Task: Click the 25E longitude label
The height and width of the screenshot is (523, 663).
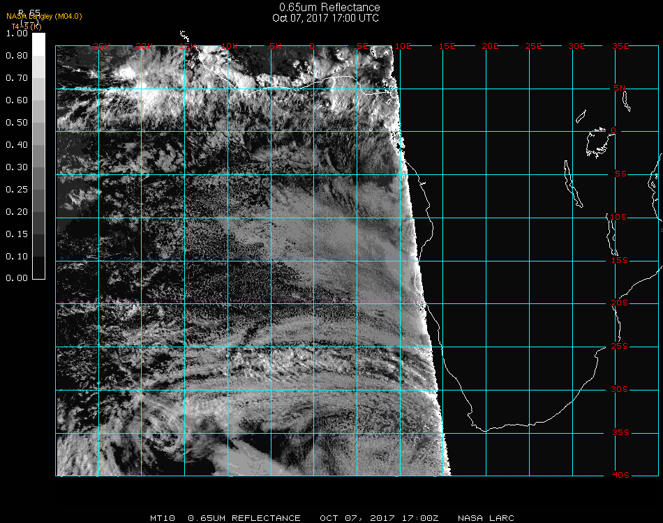Action: point(533,47)
